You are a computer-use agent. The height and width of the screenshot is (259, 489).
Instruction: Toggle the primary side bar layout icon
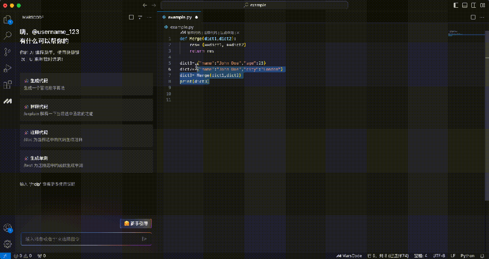455,5
